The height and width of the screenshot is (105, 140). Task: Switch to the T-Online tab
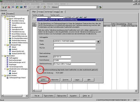point(41,12)
